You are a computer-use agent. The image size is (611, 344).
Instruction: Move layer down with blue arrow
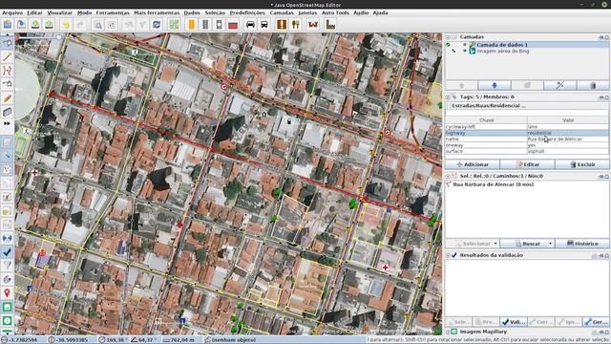495,85
